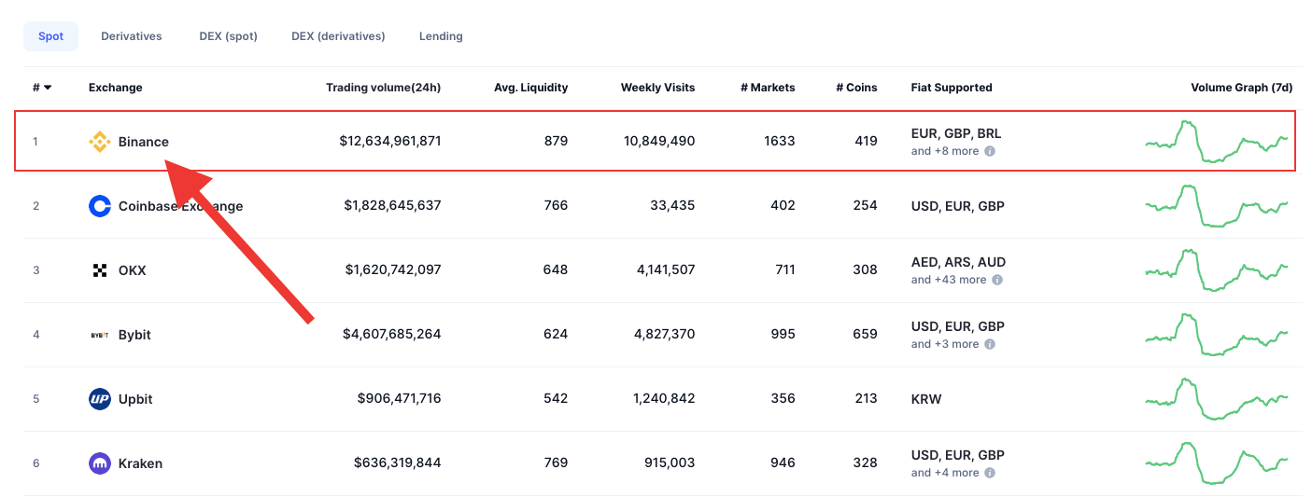The width and height of the screenshot is (1312, 497).
Task: Open the Bybit exchange link
Action: coord(134,335)
